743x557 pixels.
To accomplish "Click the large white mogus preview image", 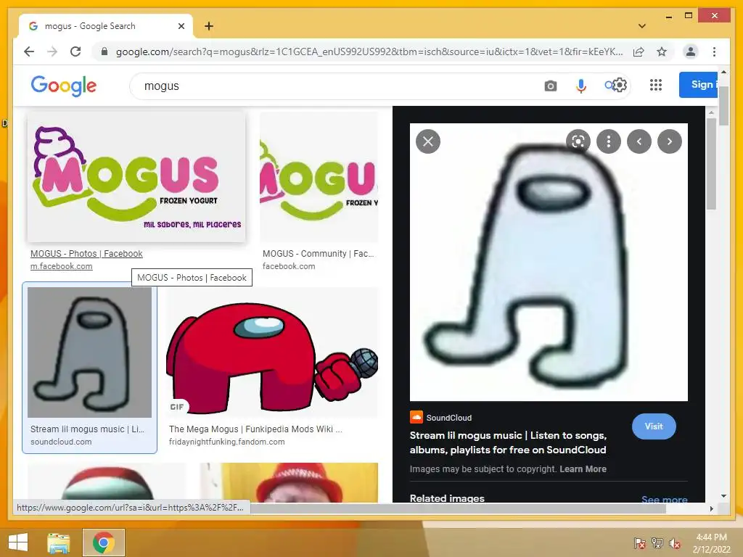I will click(x=549, y=262).
